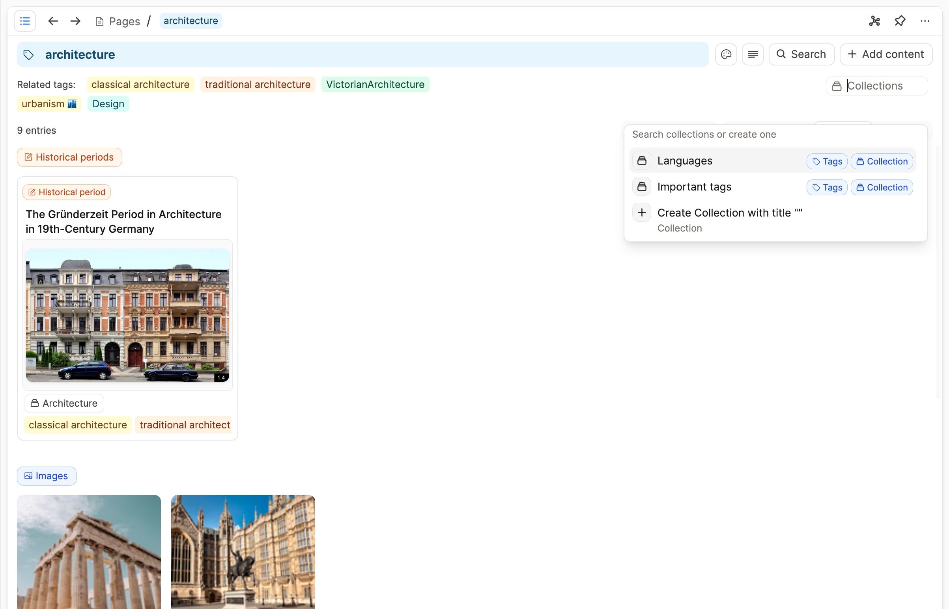Open Search
This screenshot has height=609, width=949.
801,54
